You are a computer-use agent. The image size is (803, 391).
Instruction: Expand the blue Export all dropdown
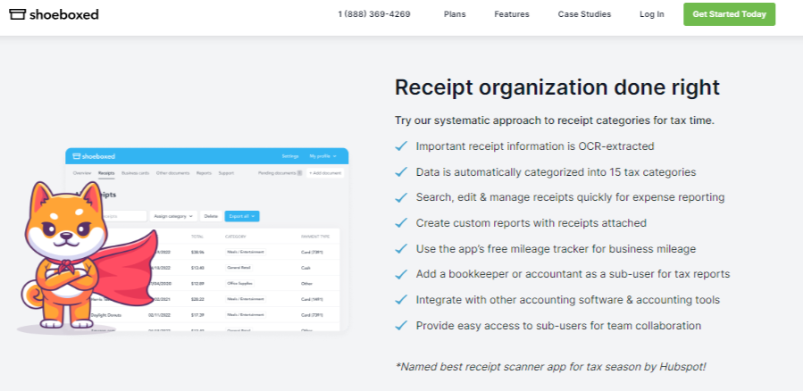tap(242, 217)
